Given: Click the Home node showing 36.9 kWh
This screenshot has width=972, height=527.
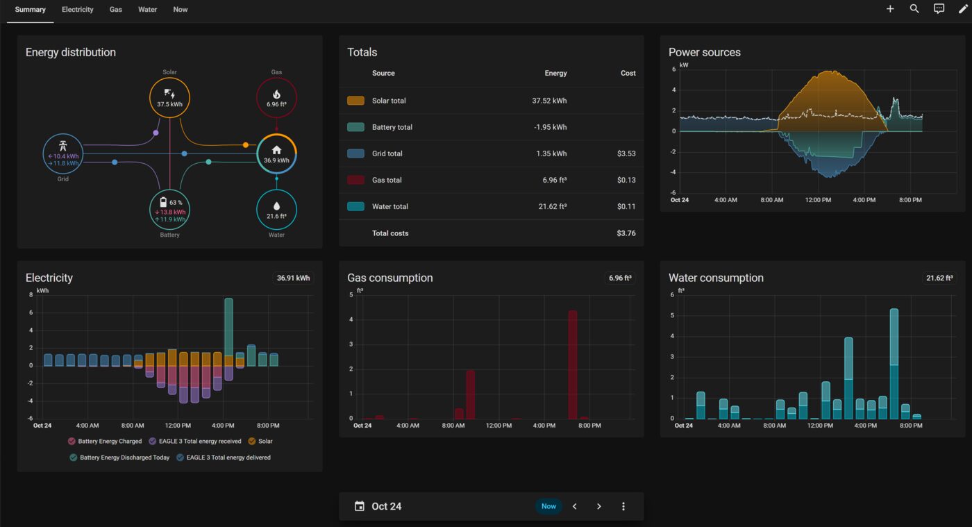Looking at the screenshot, I should coord(276,153).
